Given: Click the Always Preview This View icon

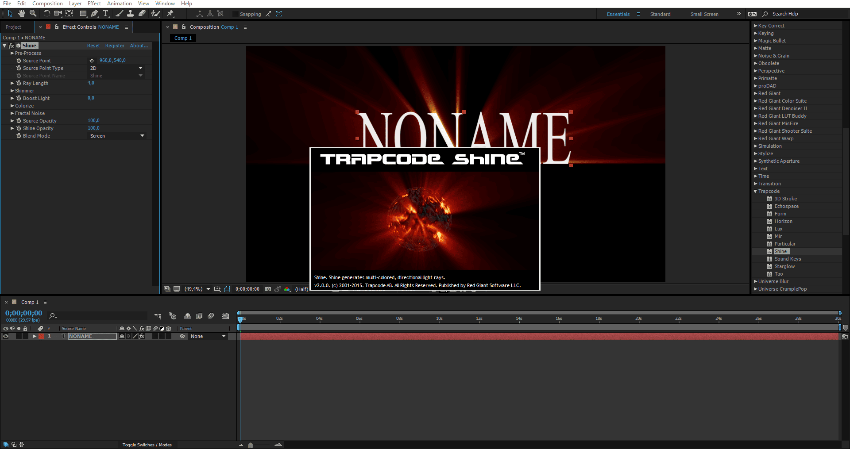Looking at the screenshot, I should [167, 289].
